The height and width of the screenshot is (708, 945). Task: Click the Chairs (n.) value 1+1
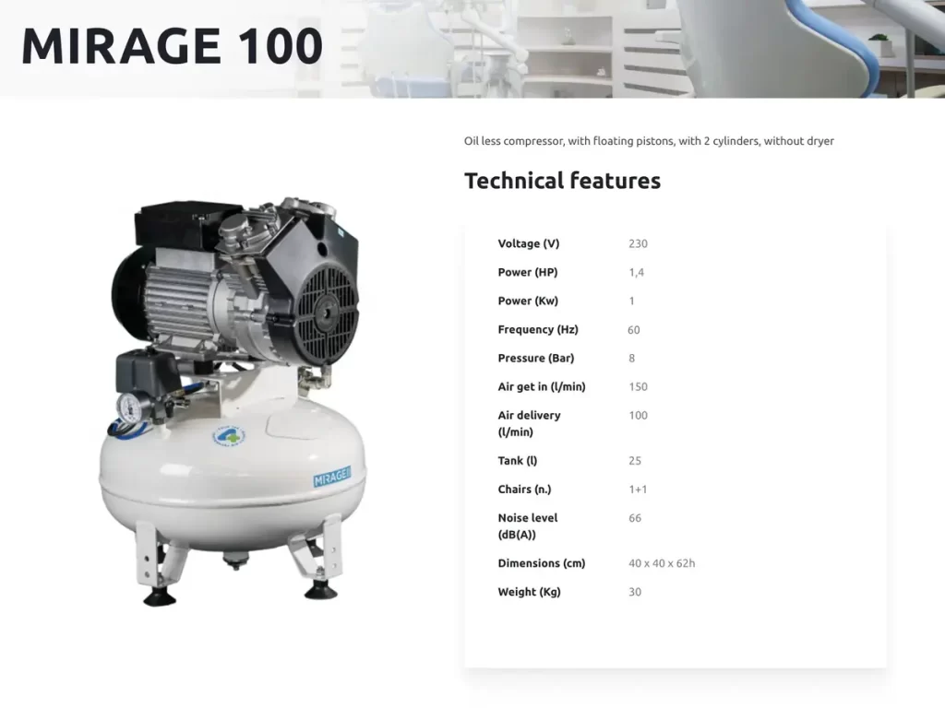point(638,489)
